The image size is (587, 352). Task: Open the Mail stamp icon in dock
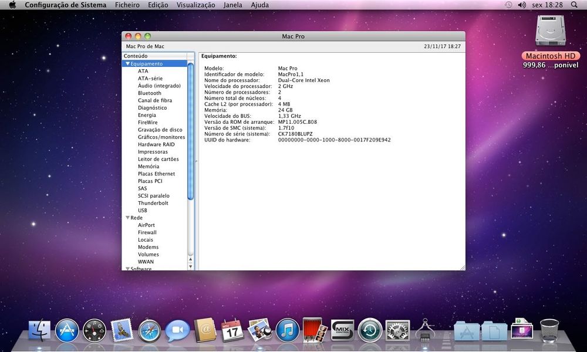122,330
